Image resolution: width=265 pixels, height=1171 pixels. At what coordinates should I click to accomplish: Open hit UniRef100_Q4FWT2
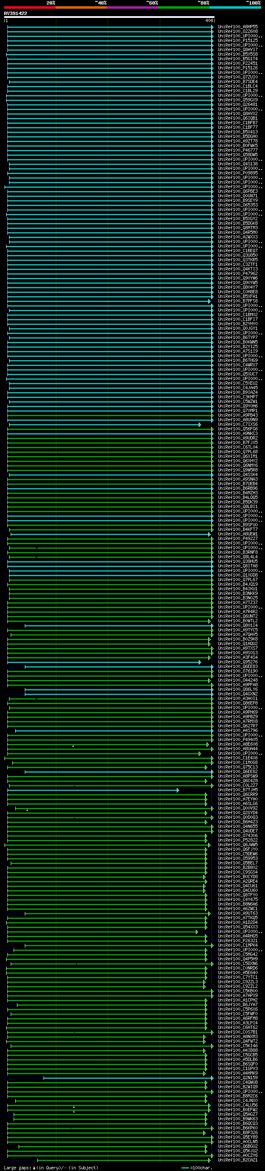238,1041
